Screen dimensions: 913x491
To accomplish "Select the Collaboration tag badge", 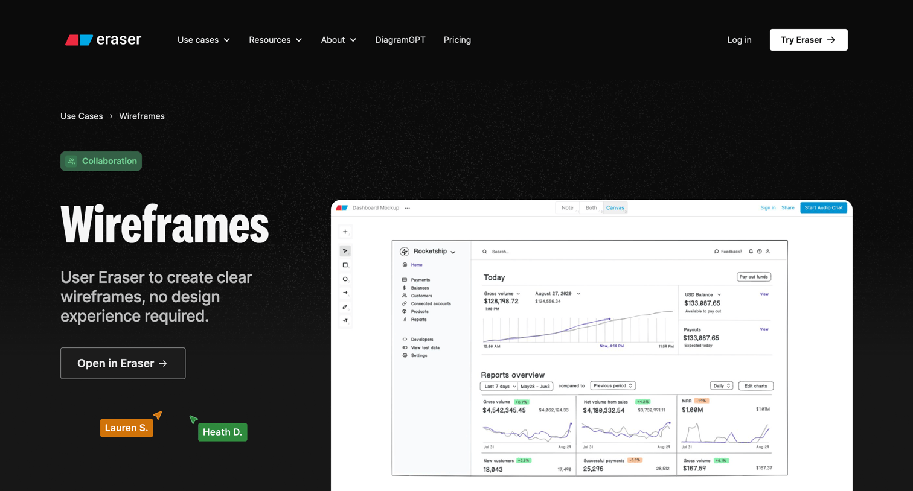I will 101,161.
